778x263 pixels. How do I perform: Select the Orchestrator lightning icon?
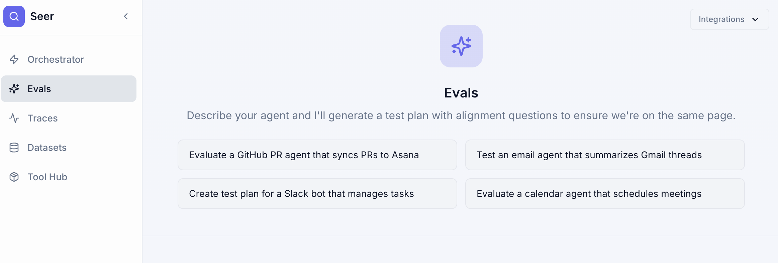[14, 59]
